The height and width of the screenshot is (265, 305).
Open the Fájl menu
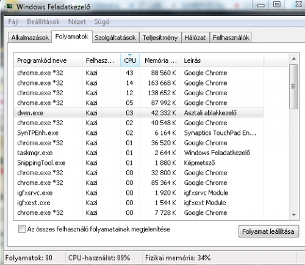[13, 21]
